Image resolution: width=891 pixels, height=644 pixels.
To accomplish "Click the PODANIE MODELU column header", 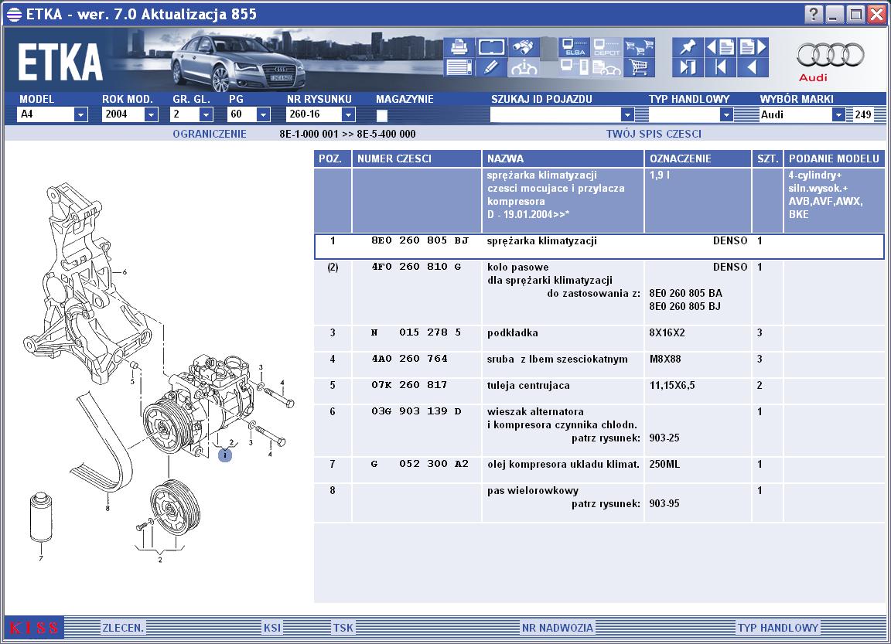I will coord(834,158).
